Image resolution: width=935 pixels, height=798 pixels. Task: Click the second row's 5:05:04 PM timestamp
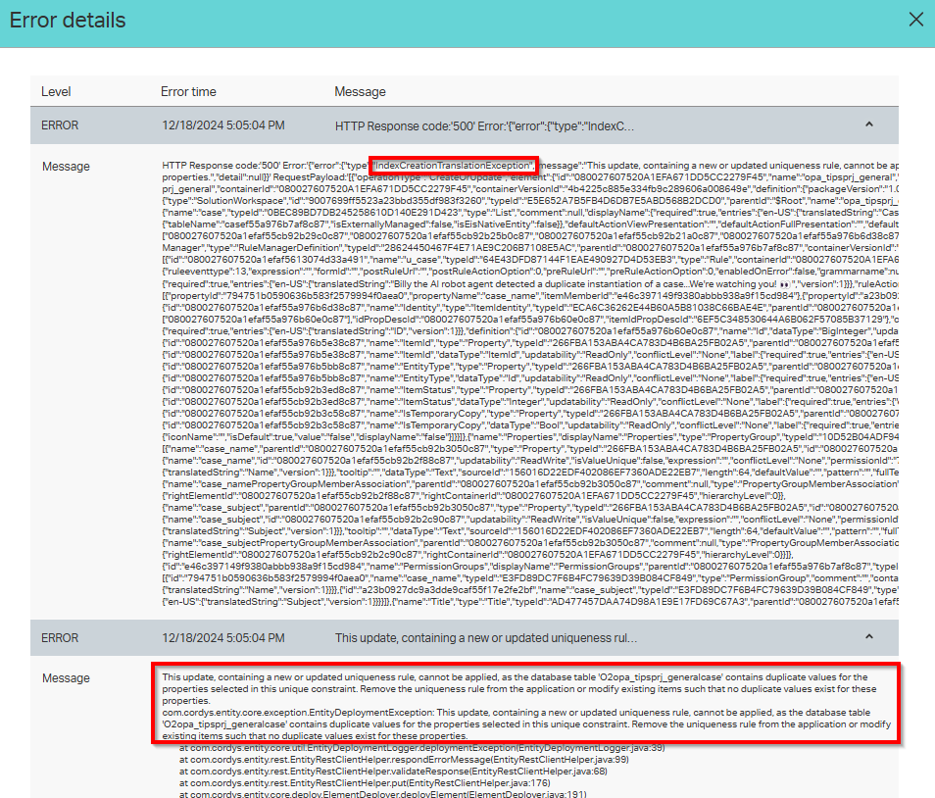point(222,638)
